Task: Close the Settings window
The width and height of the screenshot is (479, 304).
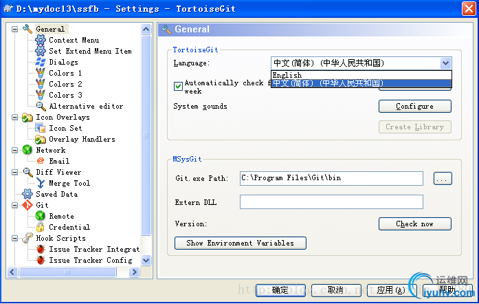Action: (x=469, y=8)
